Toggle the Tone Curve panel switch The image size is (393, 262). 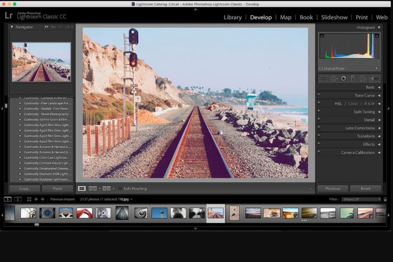(x=319, y=95)
